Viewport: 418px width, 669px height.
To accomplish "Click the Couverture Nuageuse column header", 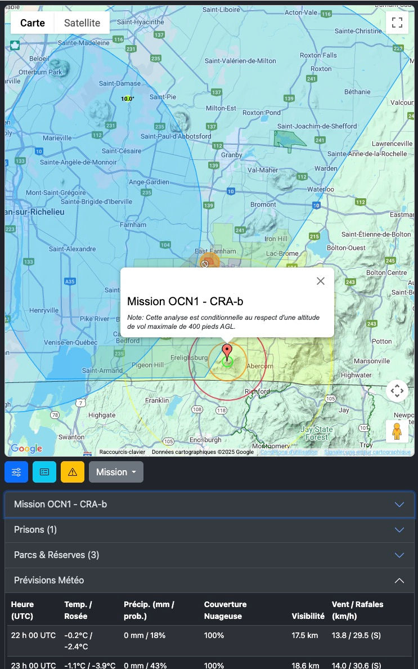I will [225, 610].
